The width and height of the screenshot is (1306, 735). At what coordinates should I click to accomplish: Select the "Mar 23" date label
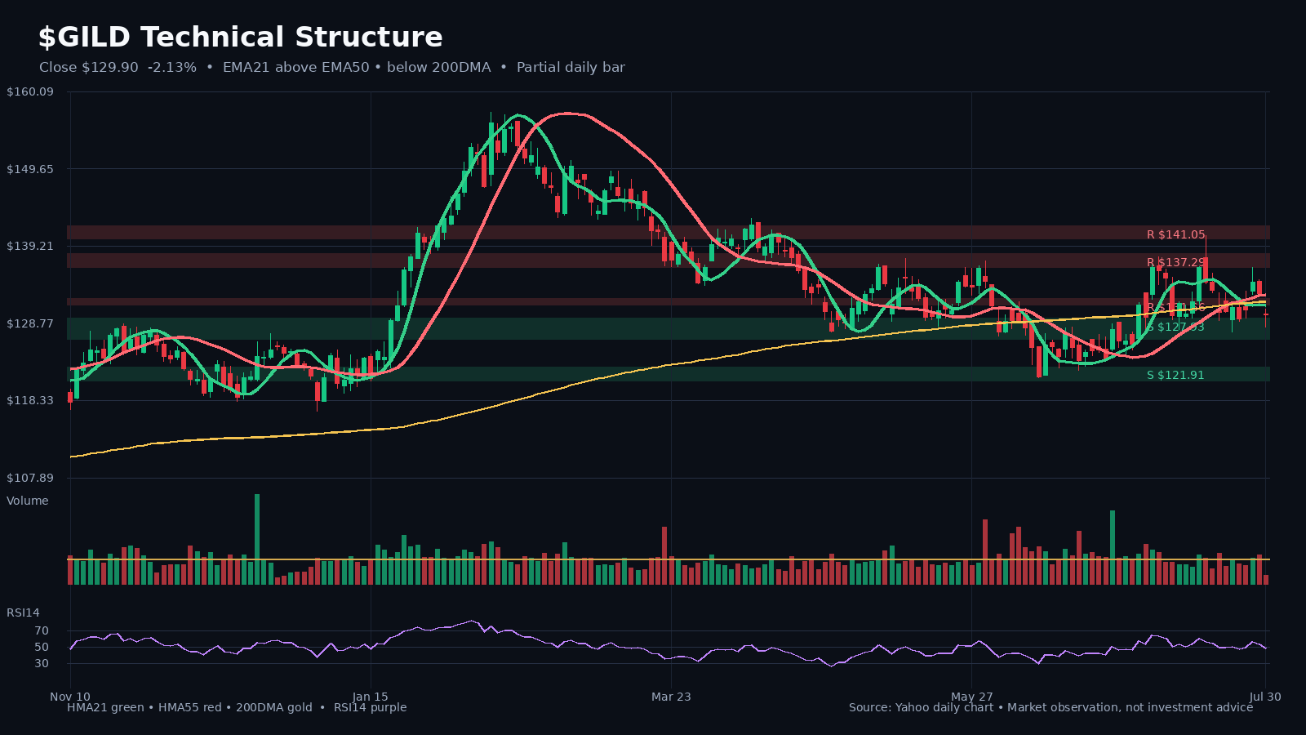[x=671, y=697]
